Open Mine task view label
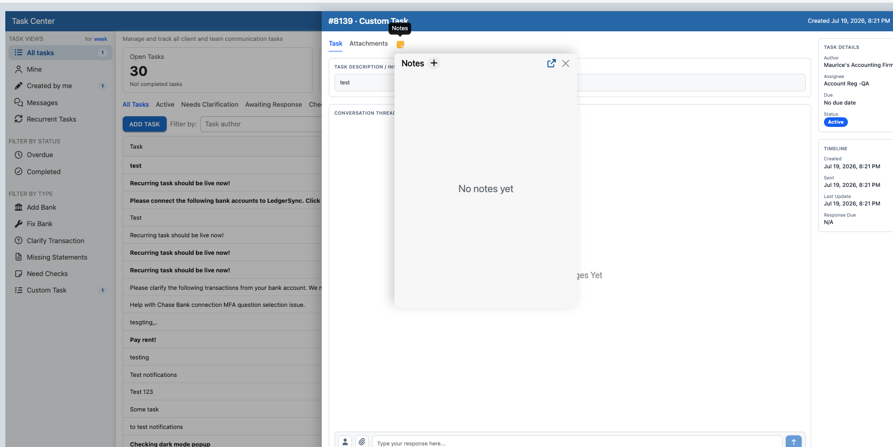This screenshot has width=893, height=447. [34, 69]
